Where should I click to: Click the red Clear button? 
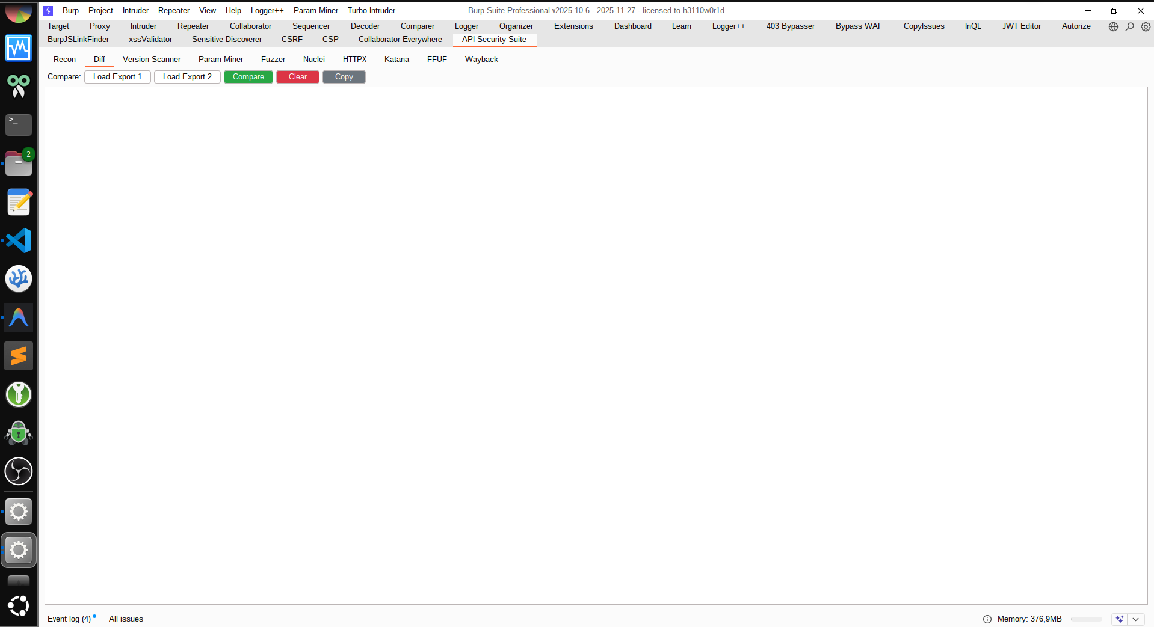click(x=298, y=77)
